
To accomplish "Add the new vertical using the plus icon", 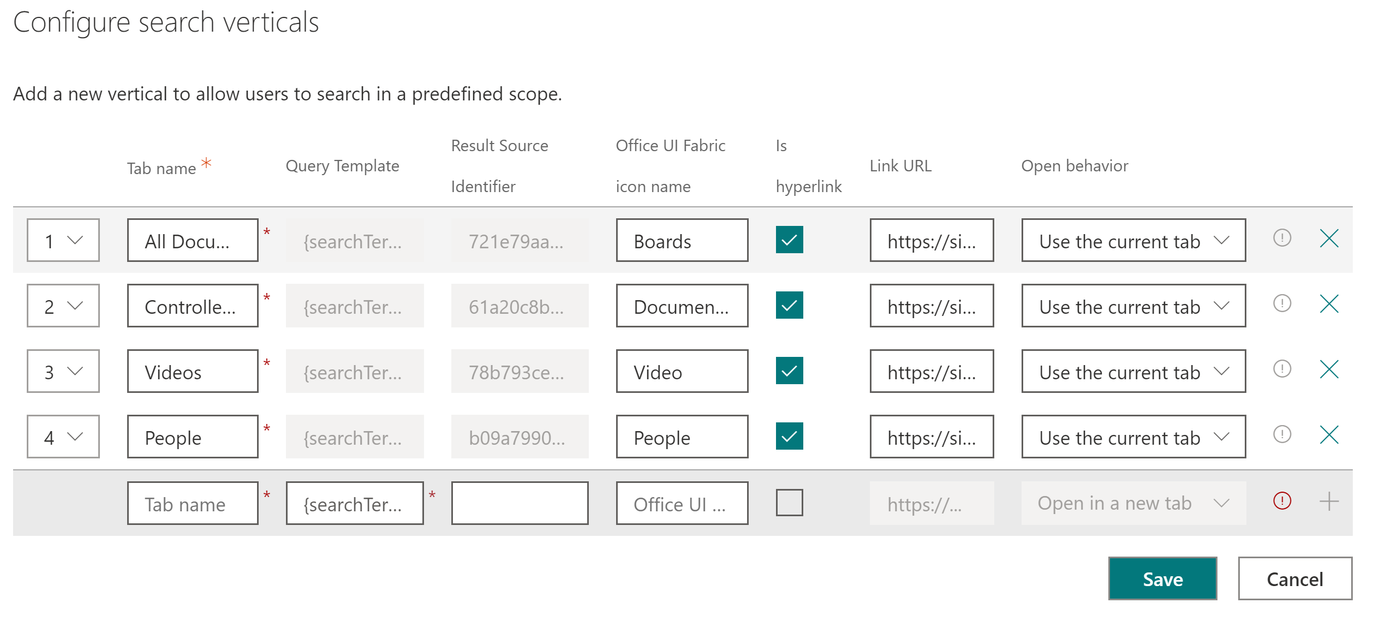I will (x=1329, y=501).
